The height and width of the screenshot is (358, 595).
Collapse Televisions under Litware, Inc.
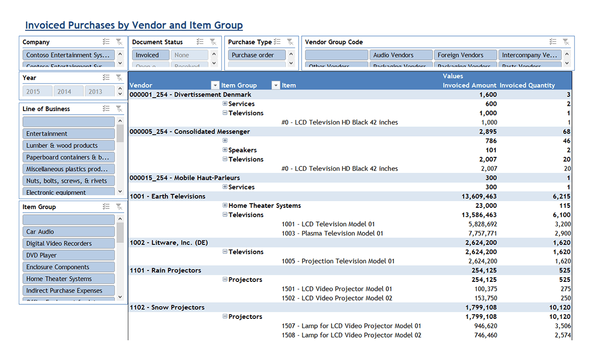225,252
